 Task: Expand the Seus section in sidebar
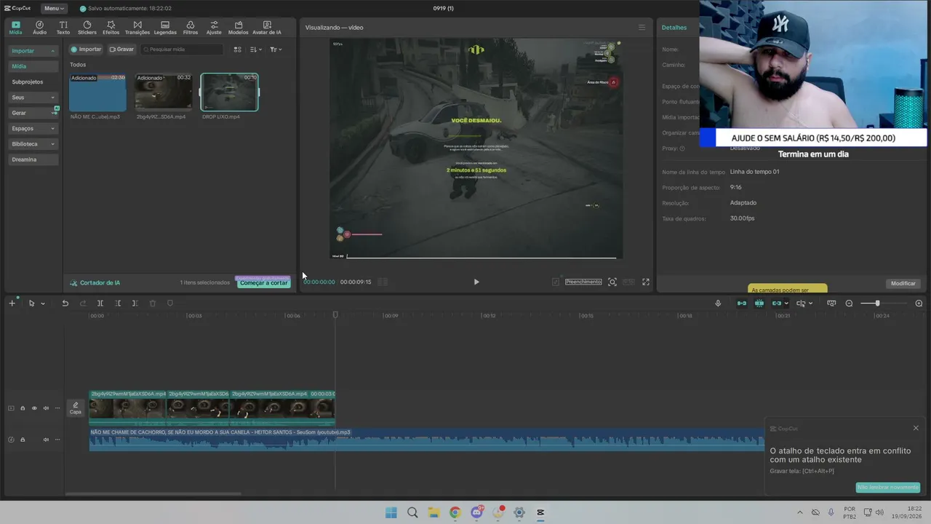click(x=33, y=98)
